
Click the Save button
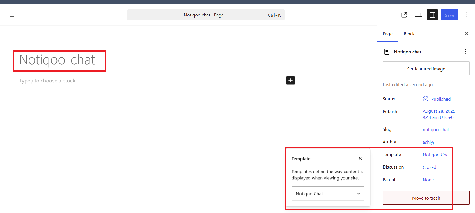point(449,15)
